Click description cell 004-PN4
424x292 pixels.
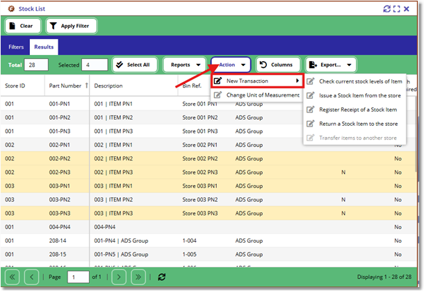tap(105, 227)
